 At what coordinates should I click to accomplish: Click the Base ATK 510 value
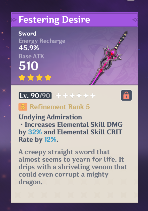click(28, 66)
